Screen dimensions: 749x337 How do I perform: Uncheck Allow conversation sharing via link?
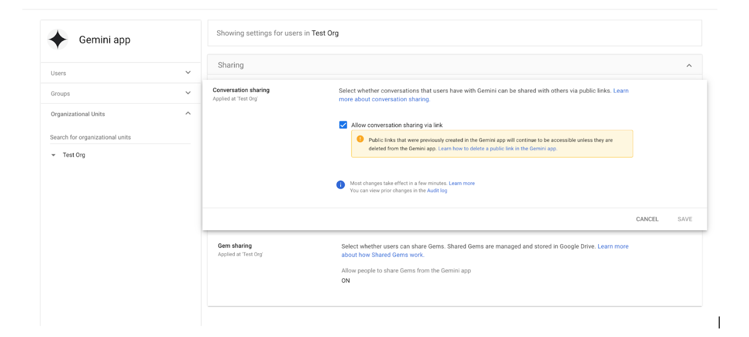(x=343, y=125)
